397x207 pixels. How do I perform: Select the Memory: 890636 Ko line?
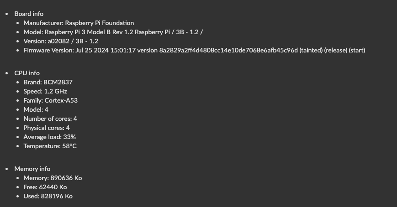pyautogui.click(x=53, y=178)
